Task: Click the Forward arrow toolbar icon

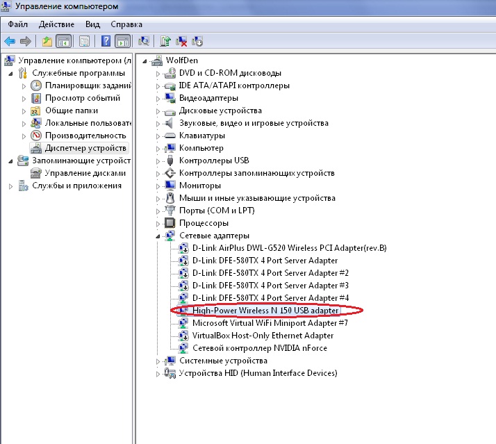Action: point(26,41)
